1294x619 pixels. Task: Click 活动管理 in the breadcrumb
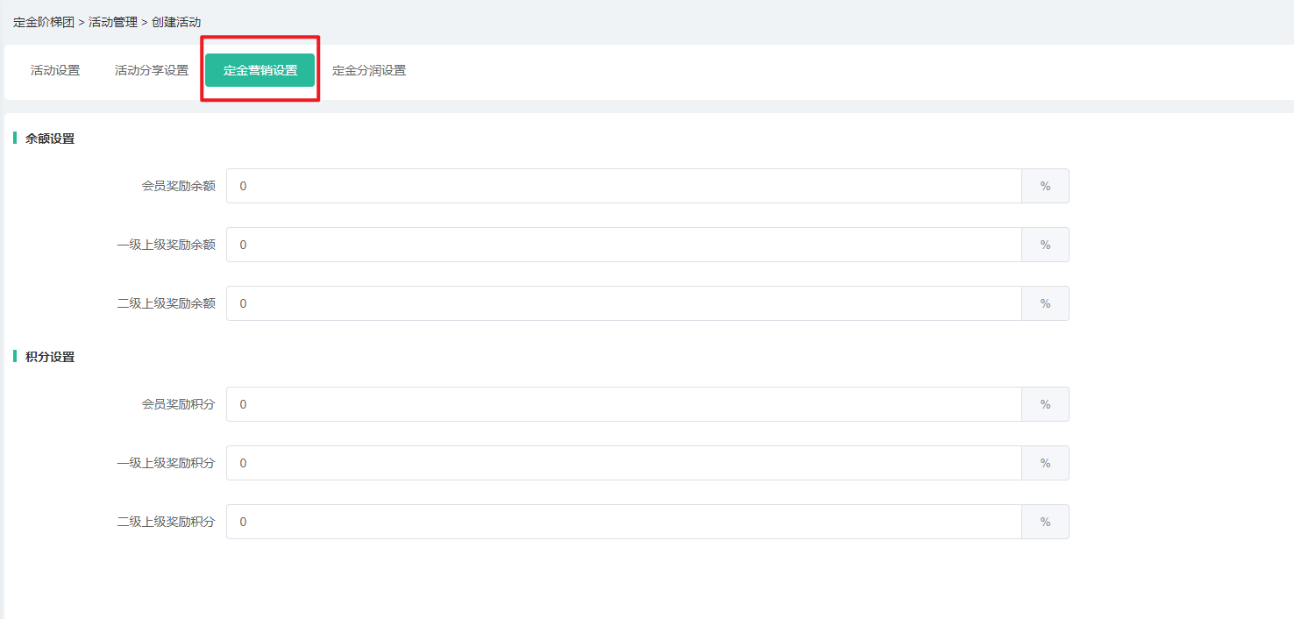coord(113,22)
